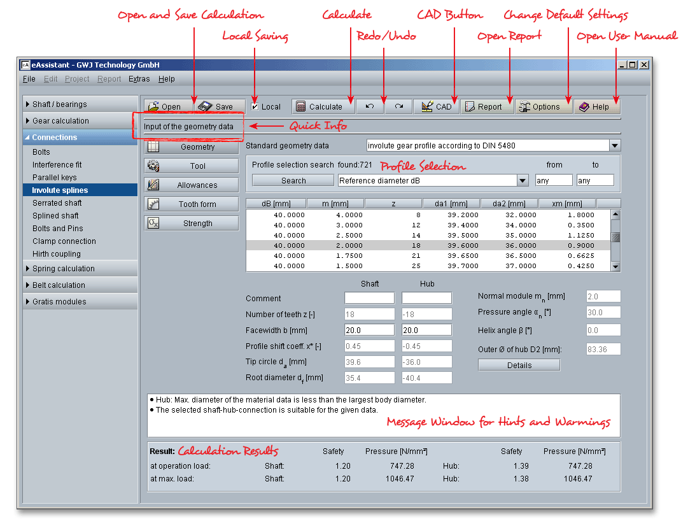
Task: Click the Shaft facewidth b input field
Action: 369,331
